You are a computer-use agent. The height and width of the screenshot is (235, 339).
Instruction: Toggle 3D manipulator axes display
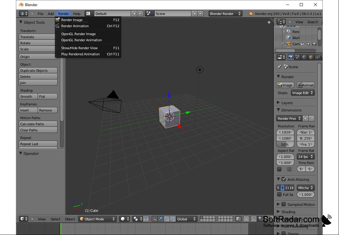pyautogui.click(x=154, y=219)
